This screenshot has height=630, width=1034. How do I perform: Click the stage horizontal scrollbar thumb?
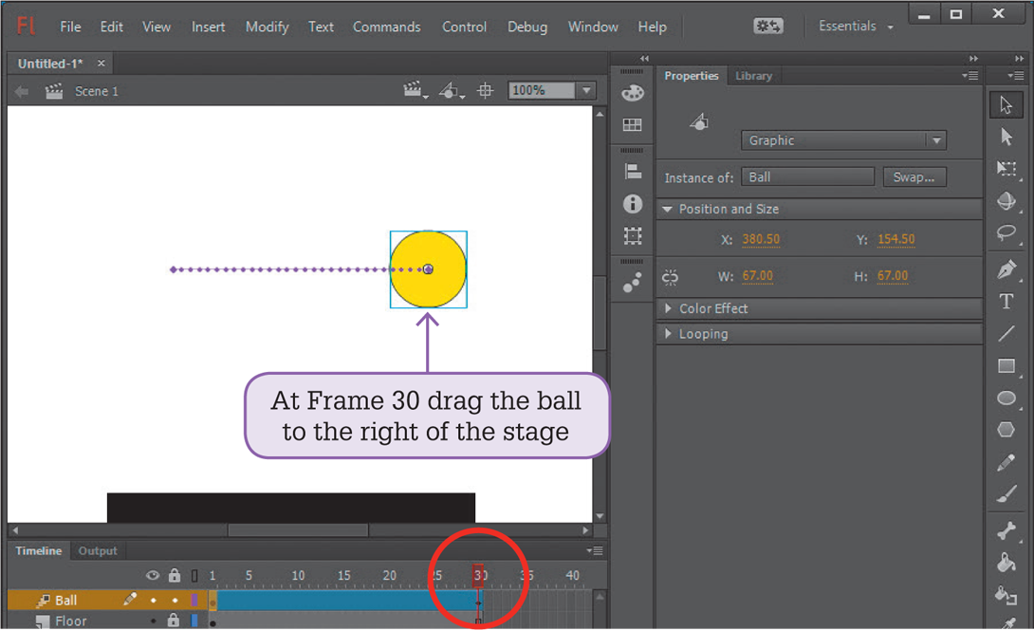tap(298, 529)
